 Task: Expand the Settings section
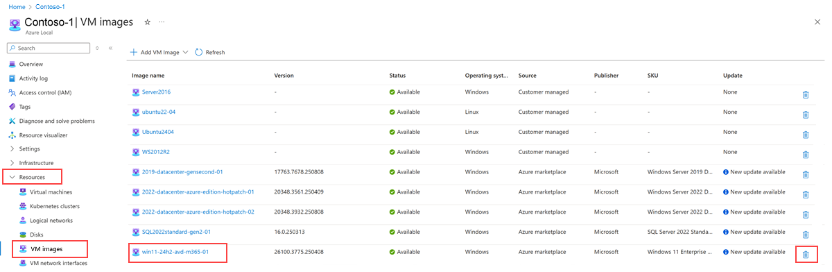(12, 148)
